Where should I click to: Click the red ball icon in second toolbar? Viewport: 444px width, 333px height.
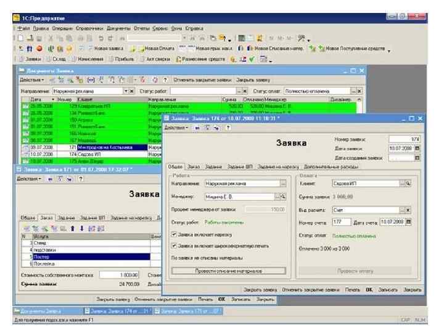pyautogui.click(x=39, y=49)
